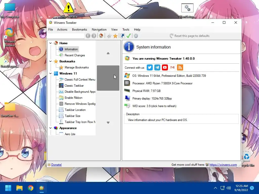Click WEI score text to refresh
Screen dimensions: 259x194
click(154, 106)
